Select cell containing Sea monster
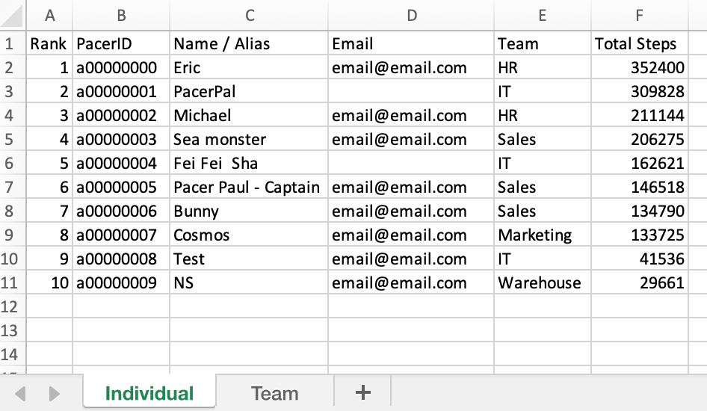The width and height of the screenshot is (707, 411). (249, 139)
